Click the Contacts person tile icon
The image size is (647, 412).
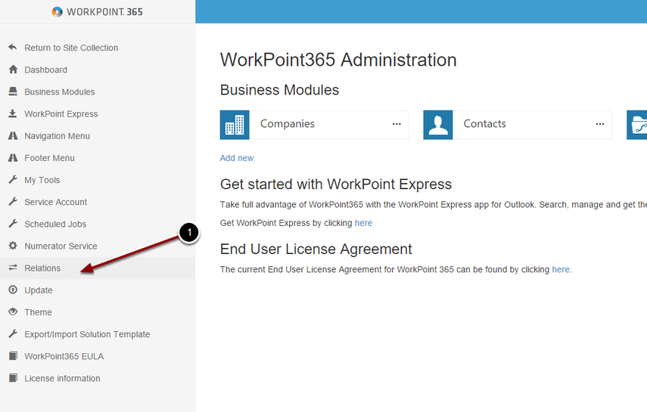(x=438, y=125)
